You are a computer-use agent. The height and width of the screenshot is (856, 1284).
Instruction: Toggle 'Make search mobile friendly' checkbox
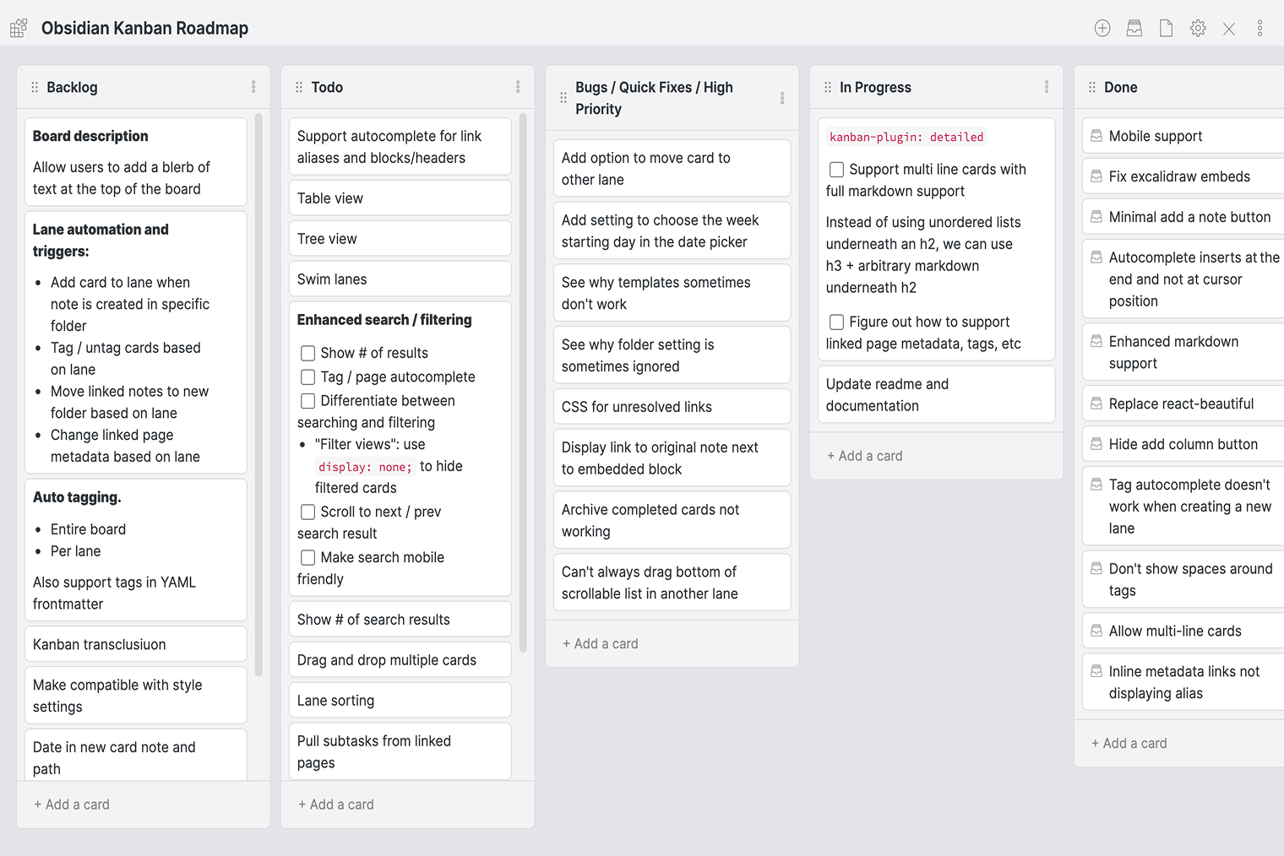(x=308, y=557)
